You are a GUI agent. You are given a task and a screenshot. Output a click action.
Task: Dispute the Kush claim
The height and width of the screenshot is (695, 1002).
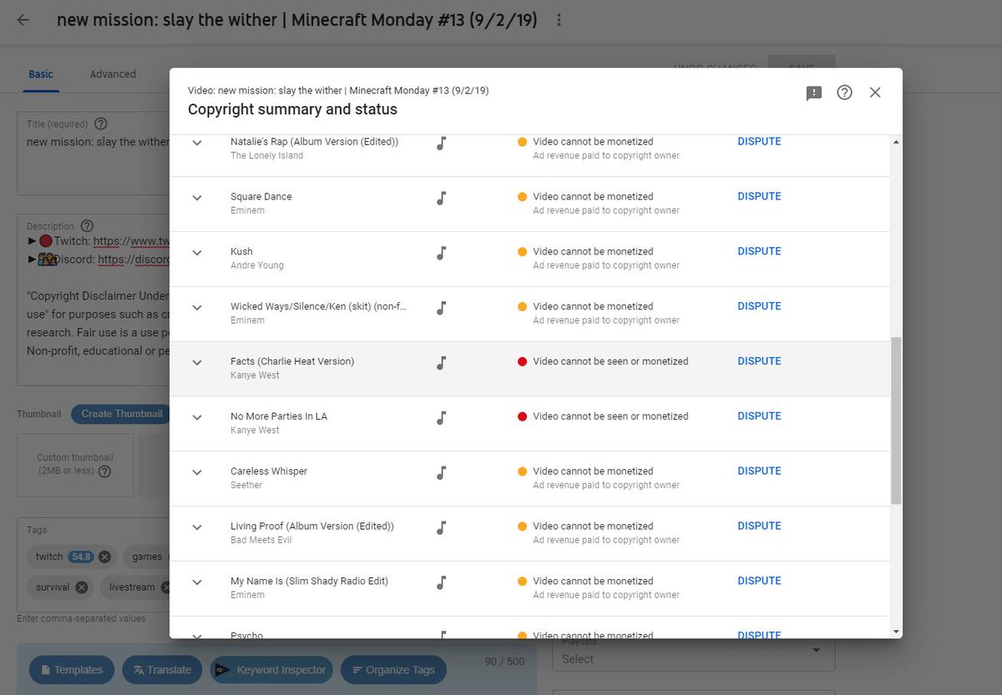pyautogui.click(x=759, y=251)
